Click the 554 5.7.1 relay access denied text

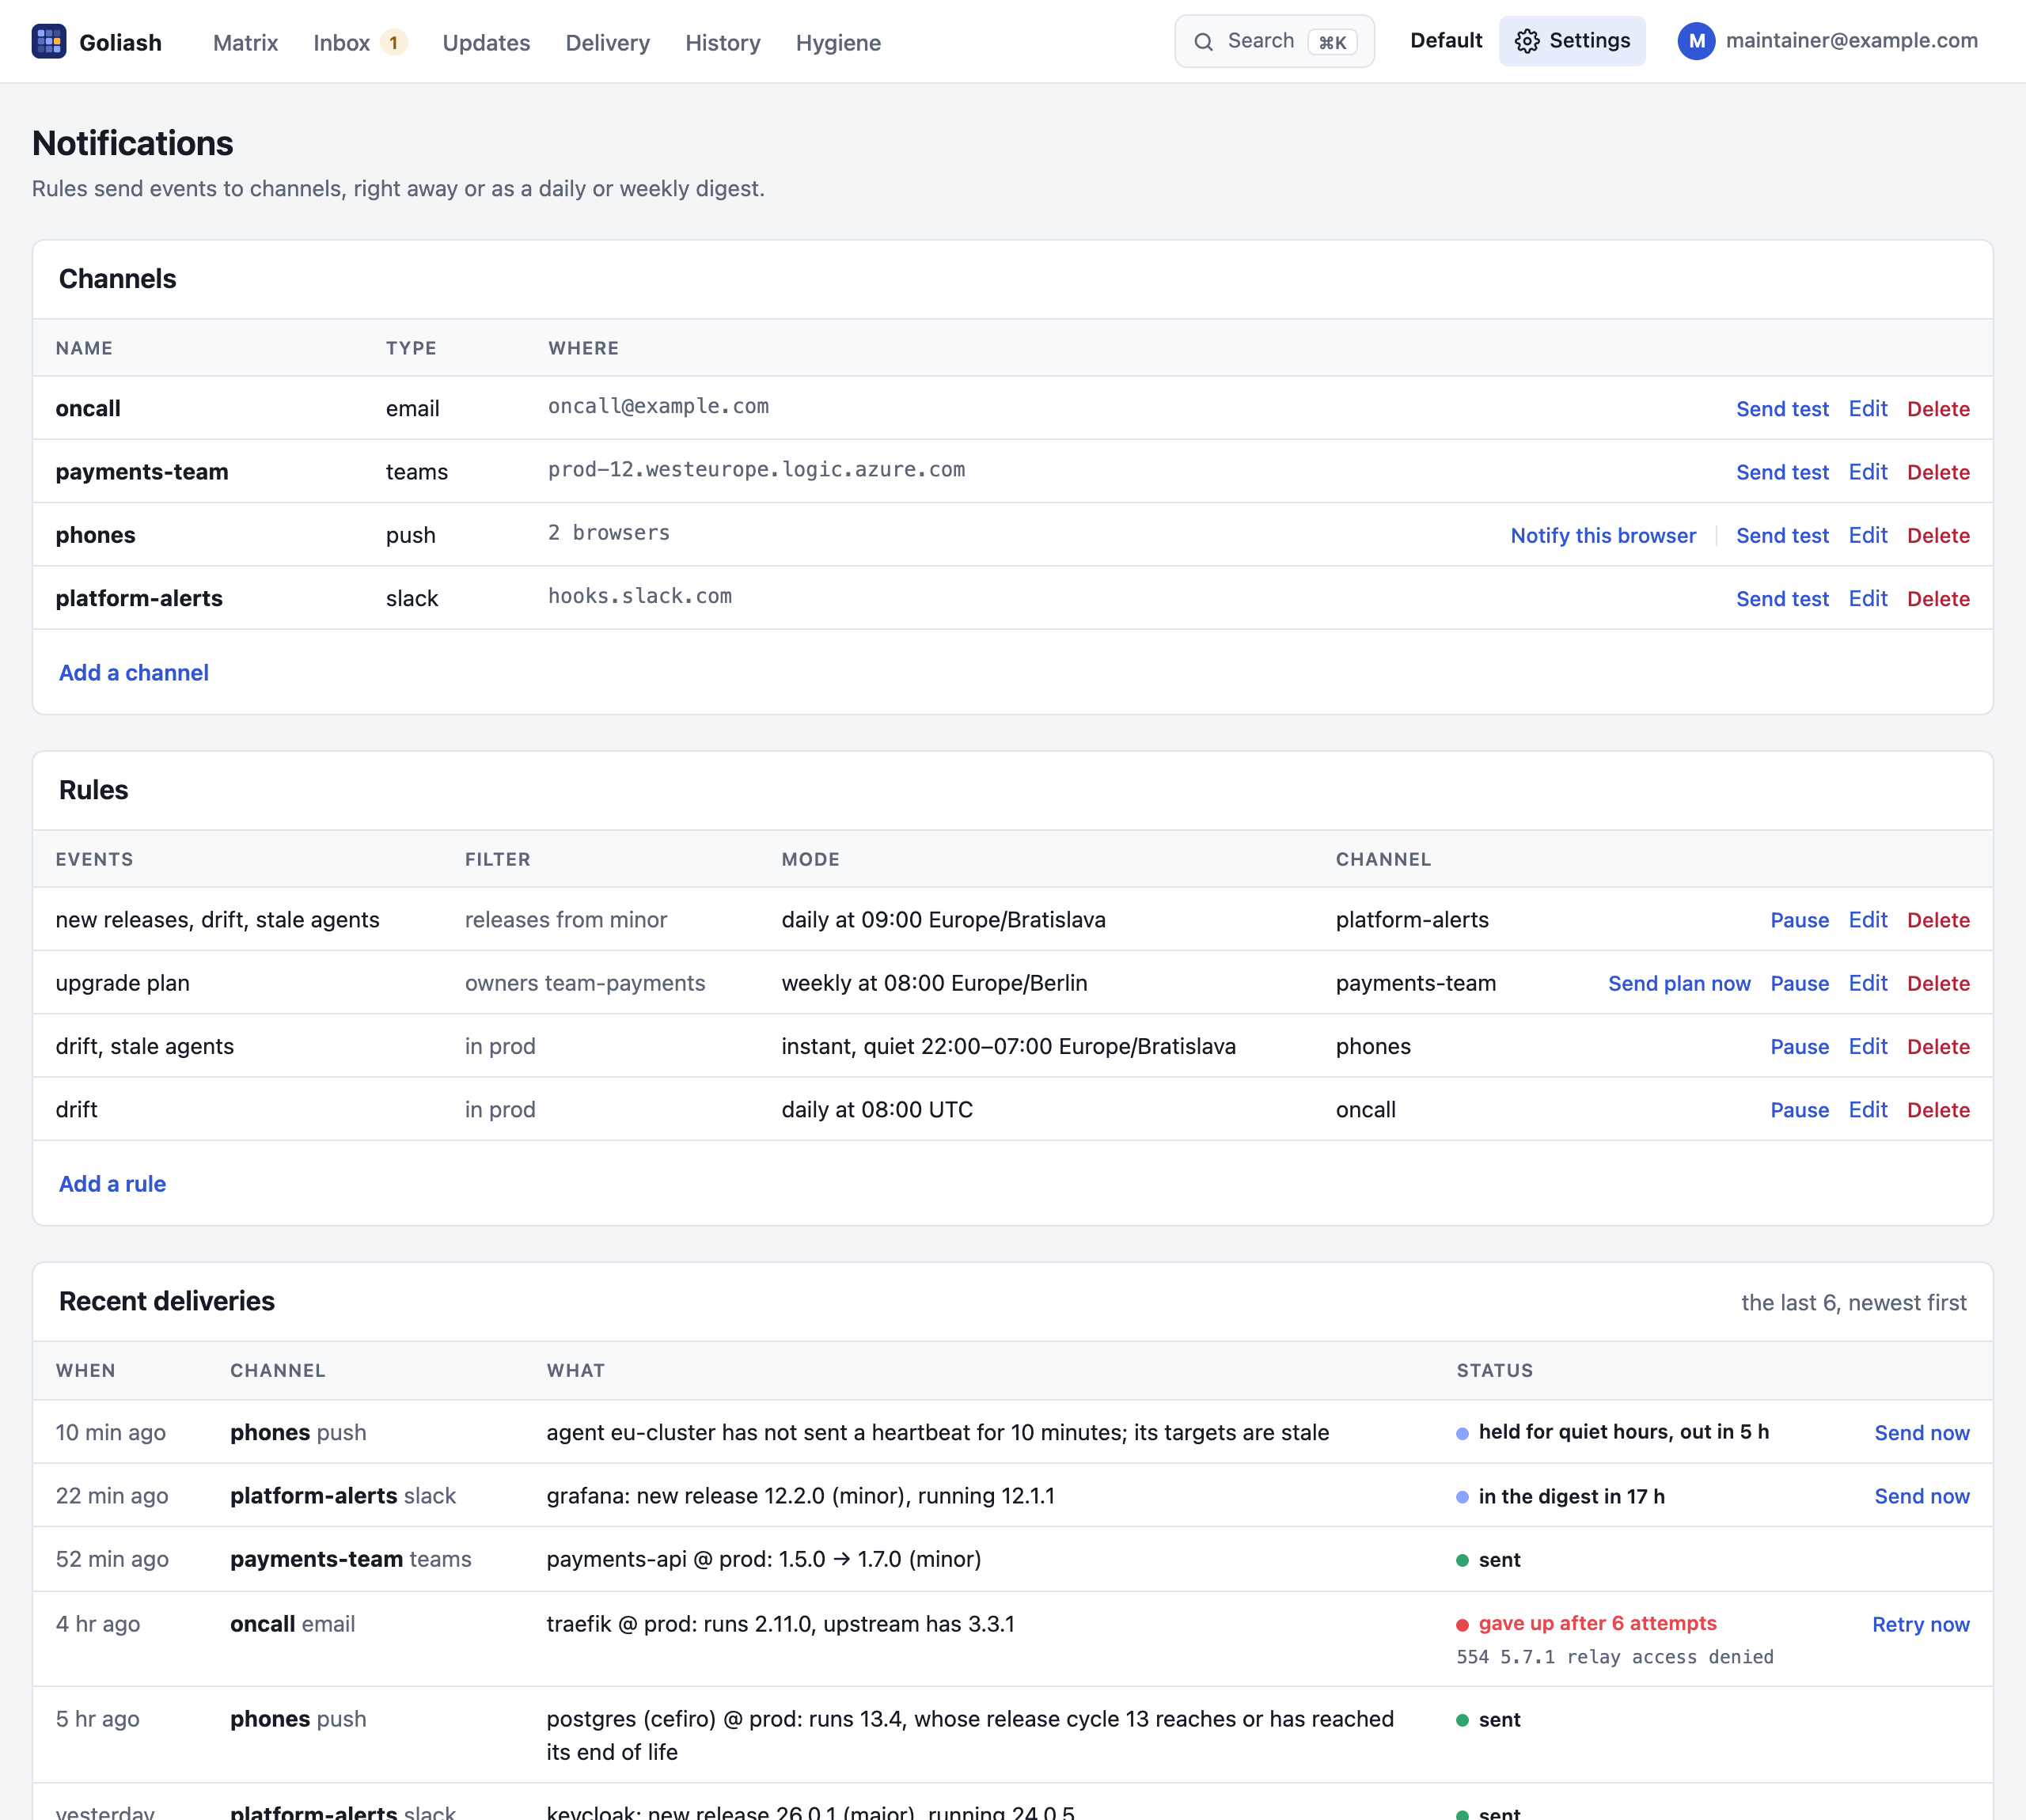pyautogui.click(x=1615, y=1657)
